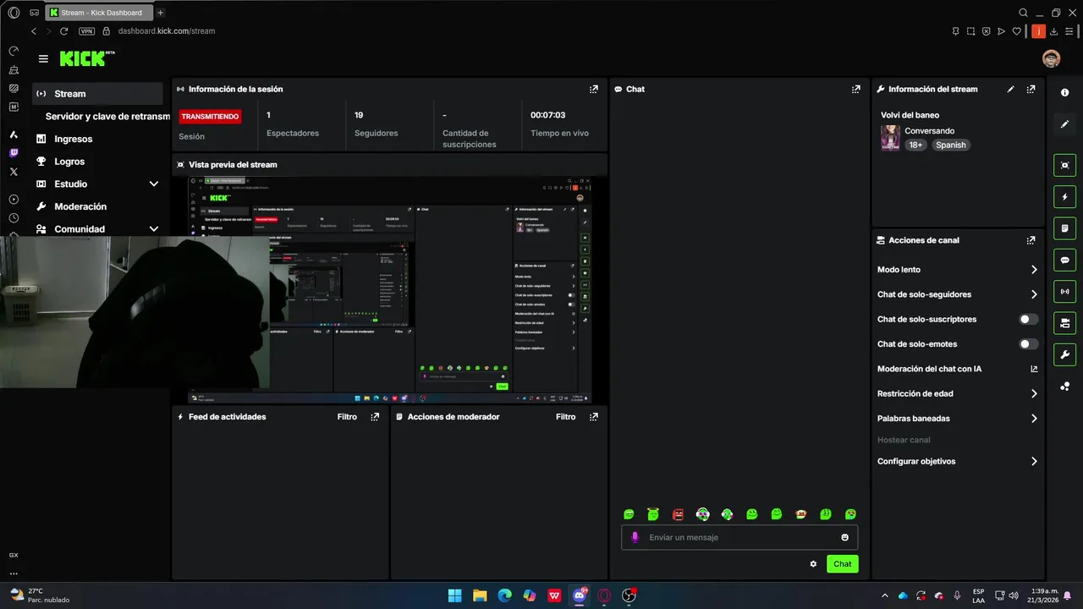This screenshot has width=1083, height=609.
Task: Insert the halo green emote
Action: [x=653, y=514]
